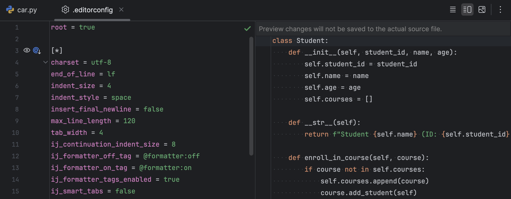Click the 'false' value of ij_smart_tabs

(125, 191)
